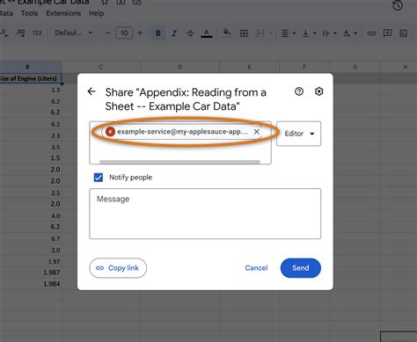Toggle bold formatting in toolbar

[158, 33]
